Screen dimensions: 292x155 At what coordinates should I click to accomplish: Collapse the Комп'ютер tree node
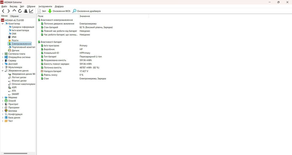click(x=3, y=24)
